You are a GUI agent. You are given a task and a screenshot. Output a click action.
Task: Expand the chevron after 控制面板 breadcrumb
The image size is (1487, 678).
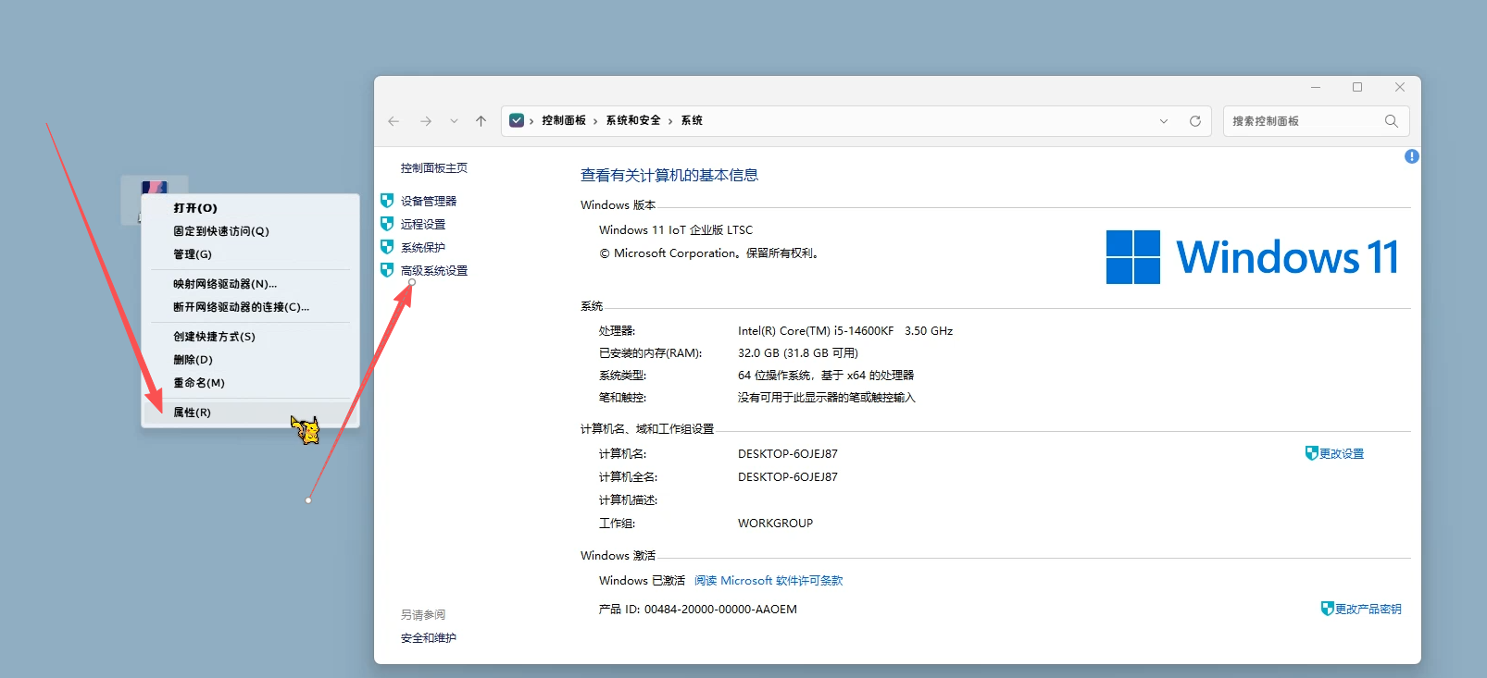595,121
